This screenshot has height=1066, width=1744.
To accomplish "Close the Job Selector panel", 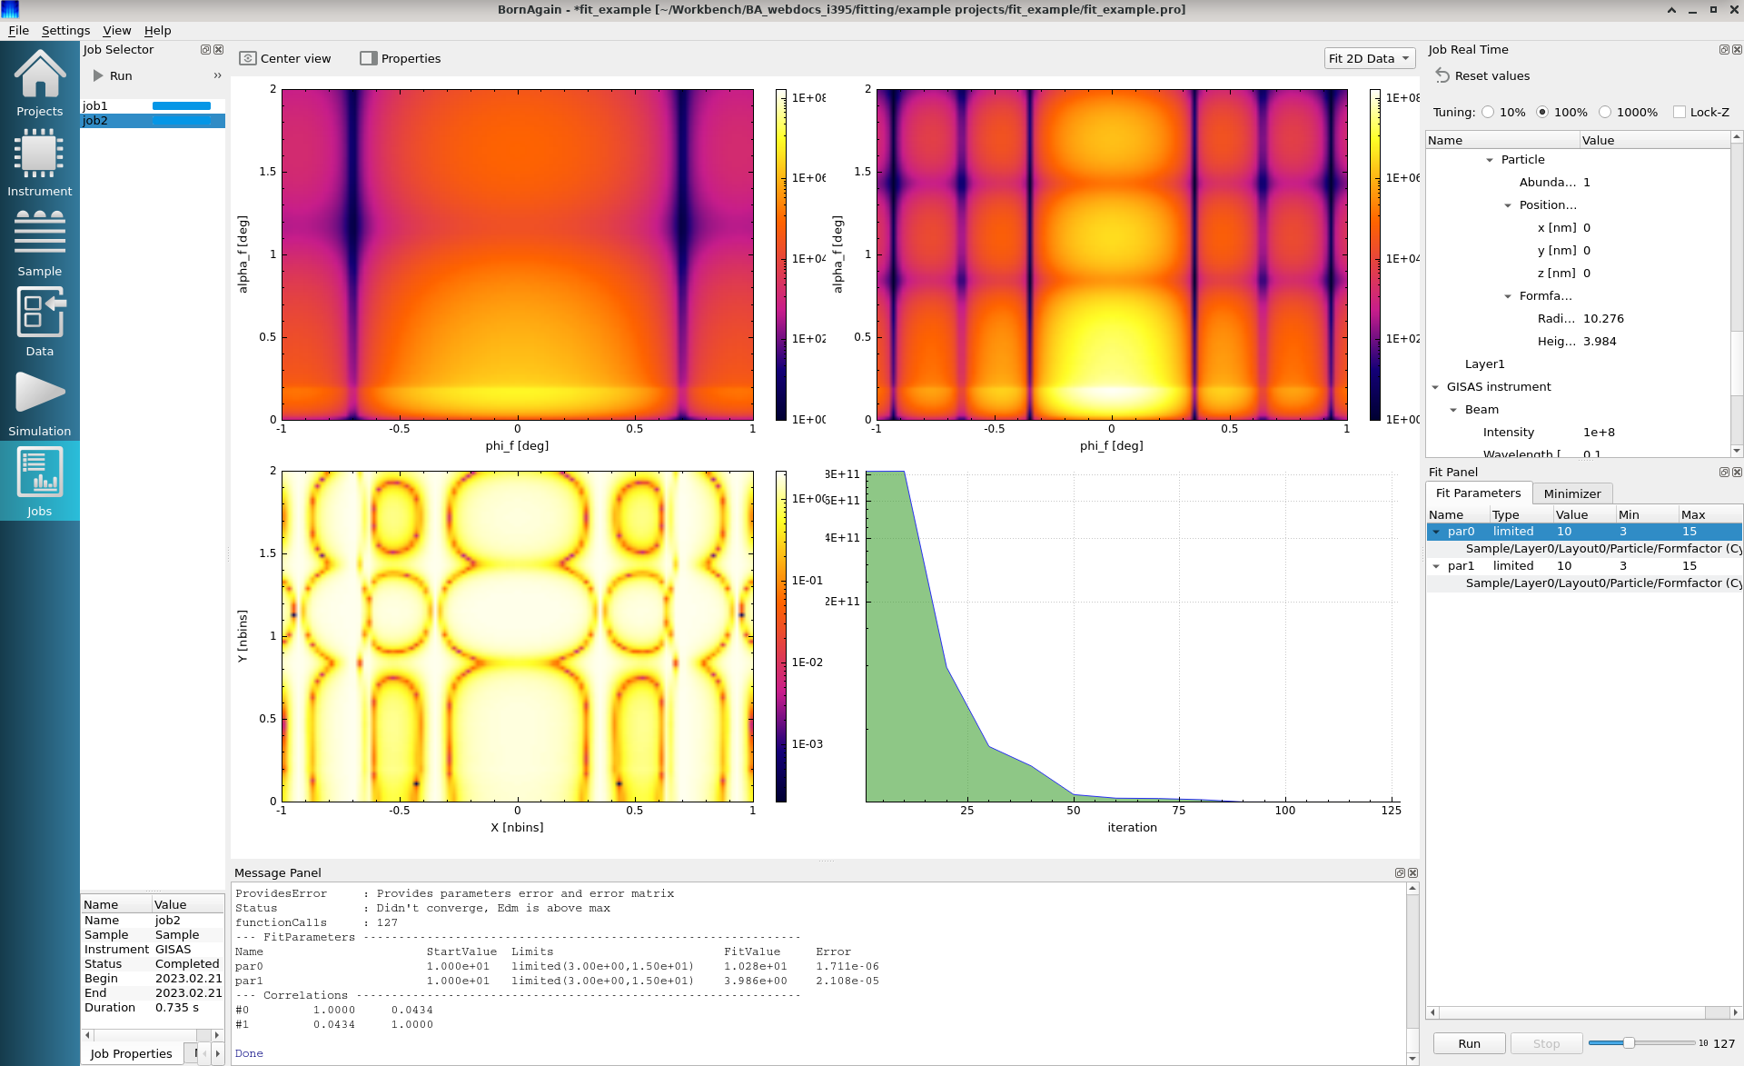I will [x=218, y=50].
